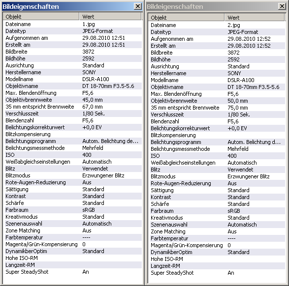The image size is (289, 286).
Task: Close the right Bildeigenschaften window for 2.jpg
Action: point(282,6)
